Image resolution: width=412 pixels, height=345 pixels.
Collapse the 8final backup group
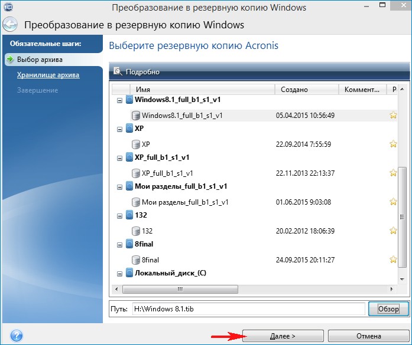point(119,245)
